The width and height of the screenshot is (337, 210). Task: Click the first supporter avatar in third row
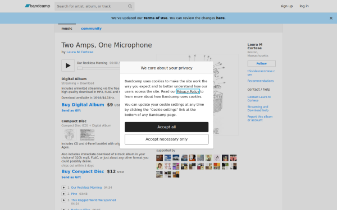click(160, 174)
